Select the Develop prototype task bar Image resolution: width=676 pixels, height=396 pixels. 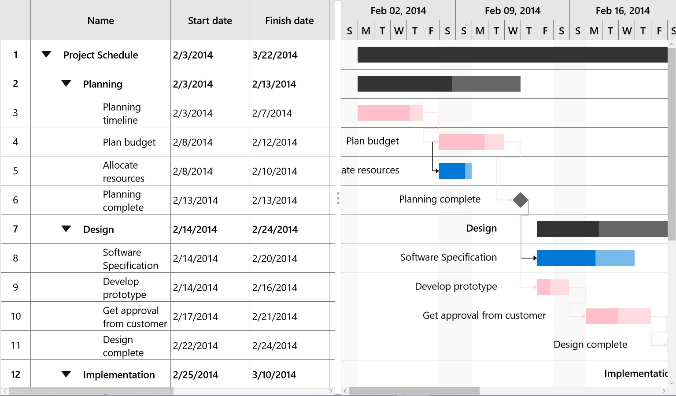click(553, 287)
